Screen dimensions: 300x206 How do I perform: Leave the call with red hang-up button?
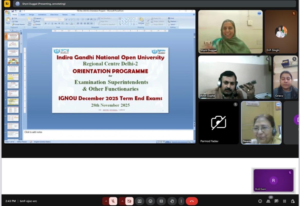click(192, 201)
